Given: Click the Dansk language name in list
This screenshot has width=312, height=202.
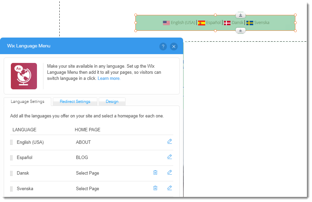Looking at the screenshot, I should pyautogui.click(x=23, y=173).
